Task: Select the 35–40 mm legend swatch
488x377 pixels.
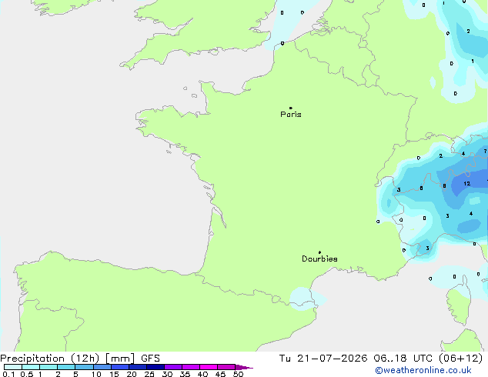Action: [x=190, y=367]
